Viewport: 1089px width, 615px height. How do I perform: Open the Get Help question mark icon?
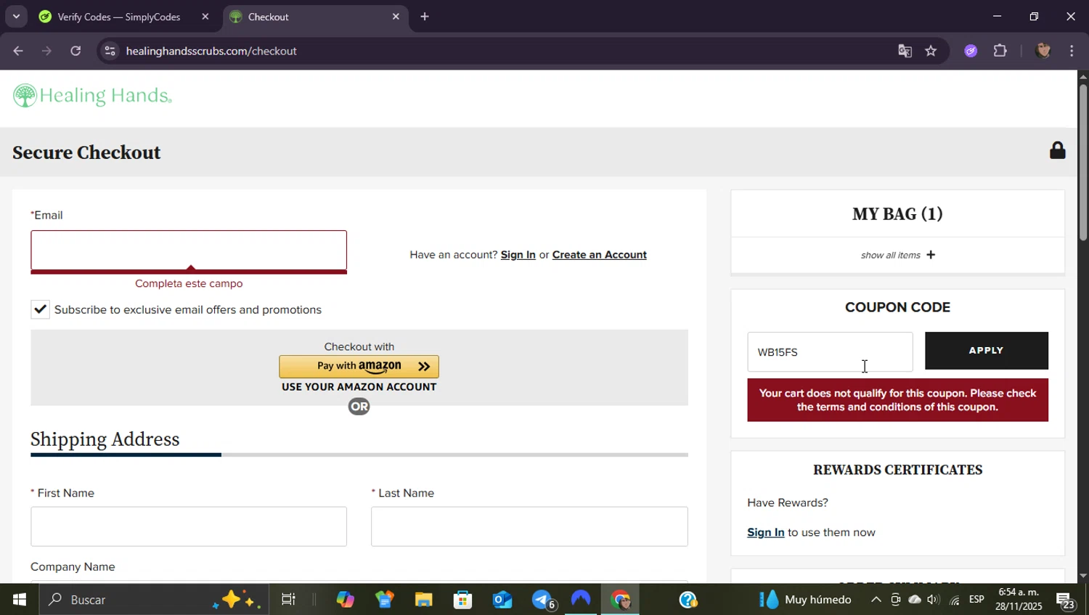(x=688, y=600)
